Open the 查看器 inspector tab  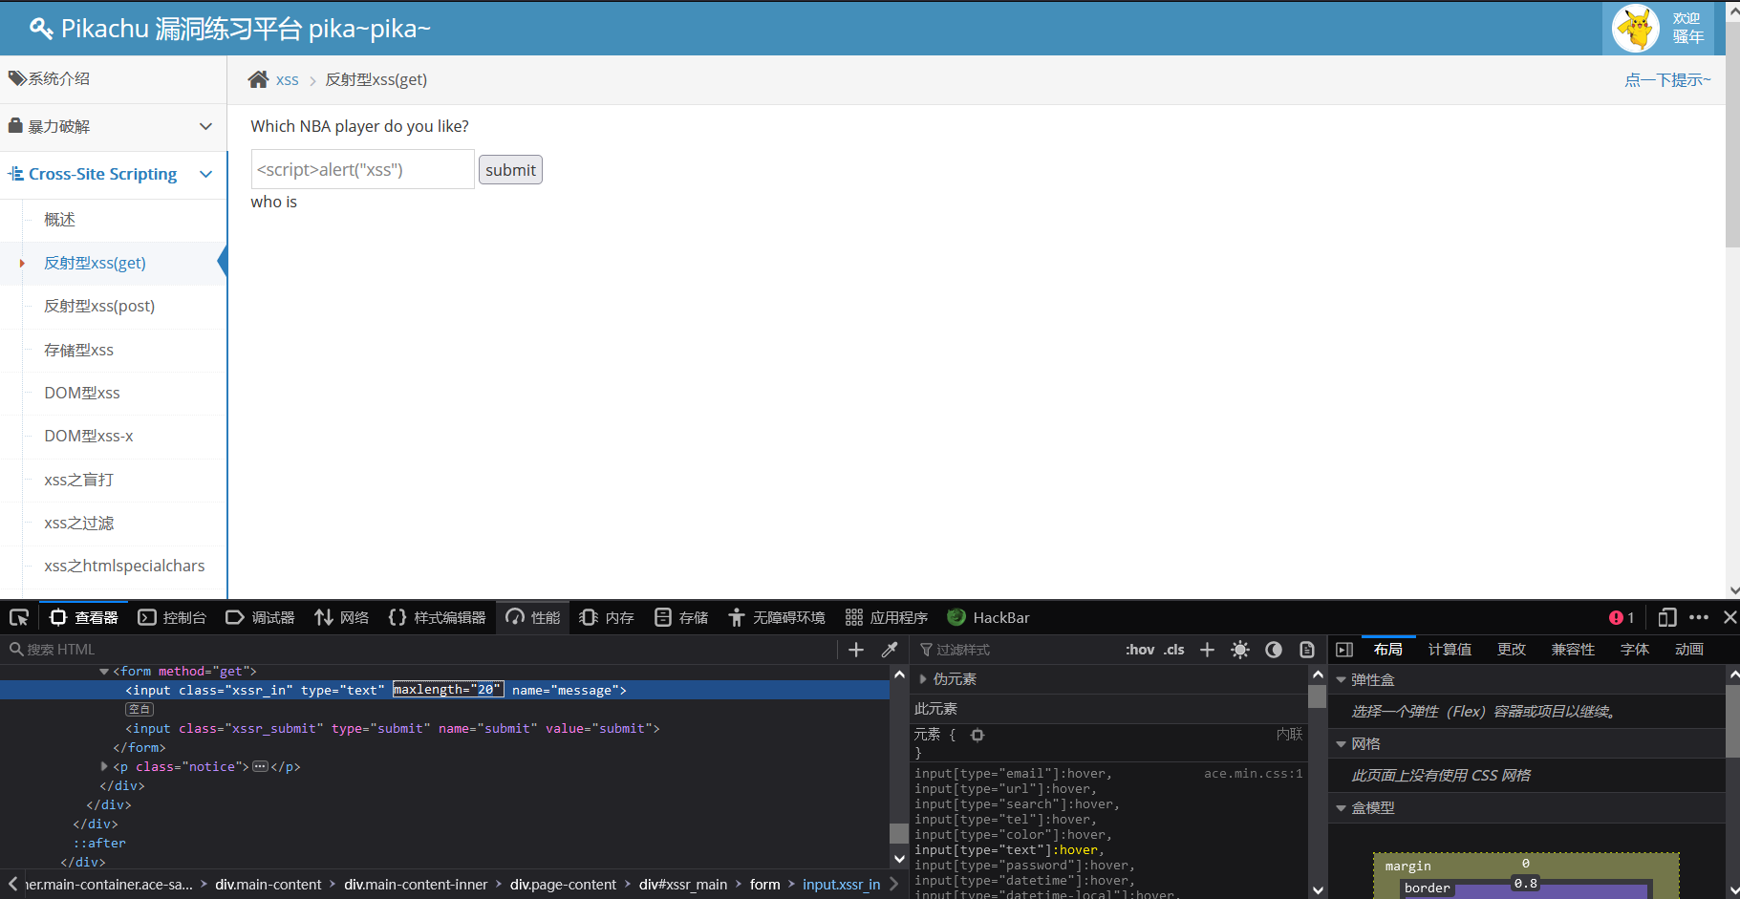tap(84, 617)
